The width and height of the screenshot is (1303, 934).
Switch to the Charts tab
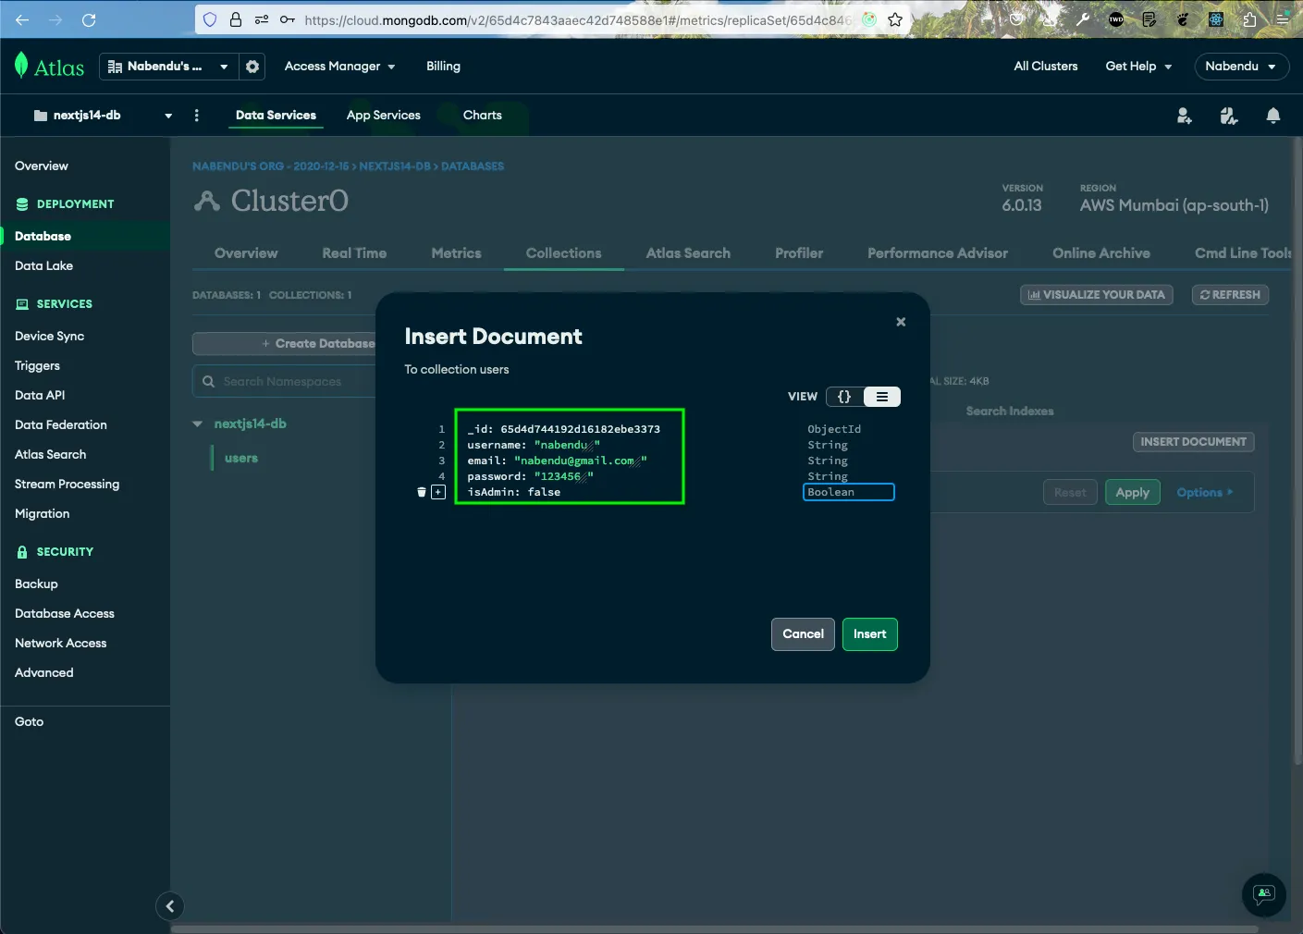click(x=483, y=116)
